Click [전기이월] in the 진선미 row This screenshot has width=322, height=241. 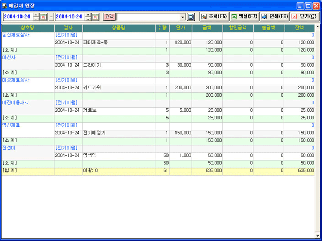coord(67,148)
